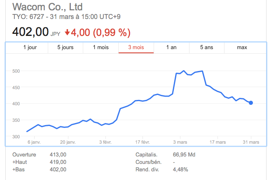Show the 5 ans price history

207,47
